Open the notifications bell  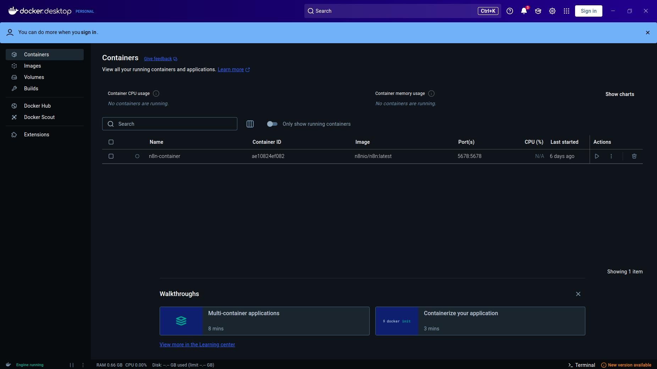click(524, 11)
